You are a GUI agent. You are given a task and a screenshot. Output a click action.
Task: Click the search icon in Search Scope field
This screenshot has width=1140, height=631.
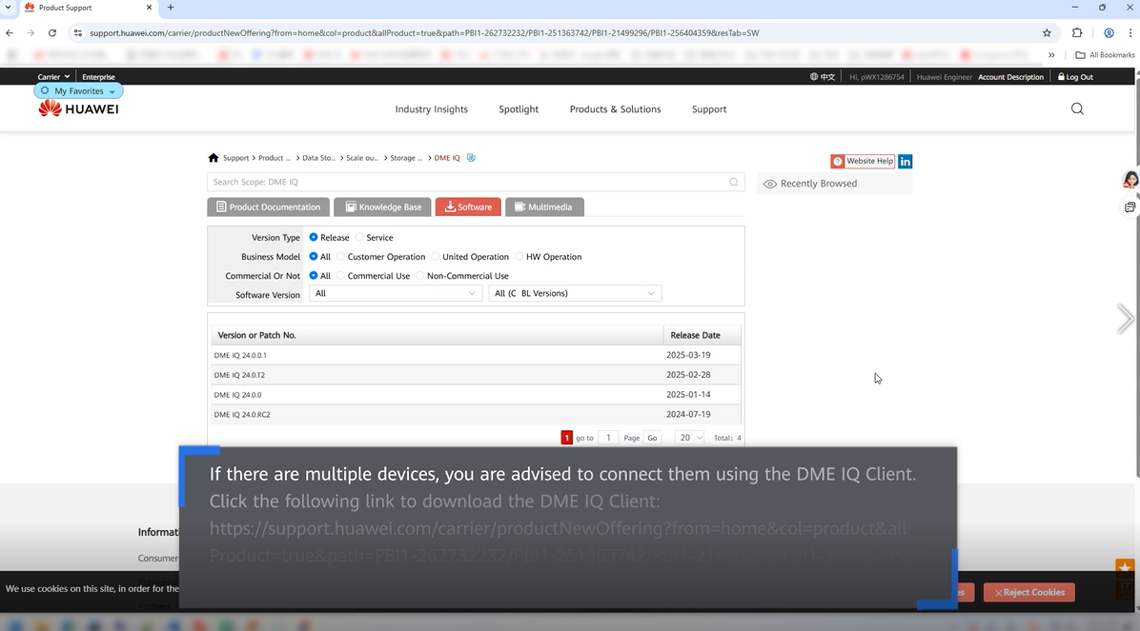[733, 182]
